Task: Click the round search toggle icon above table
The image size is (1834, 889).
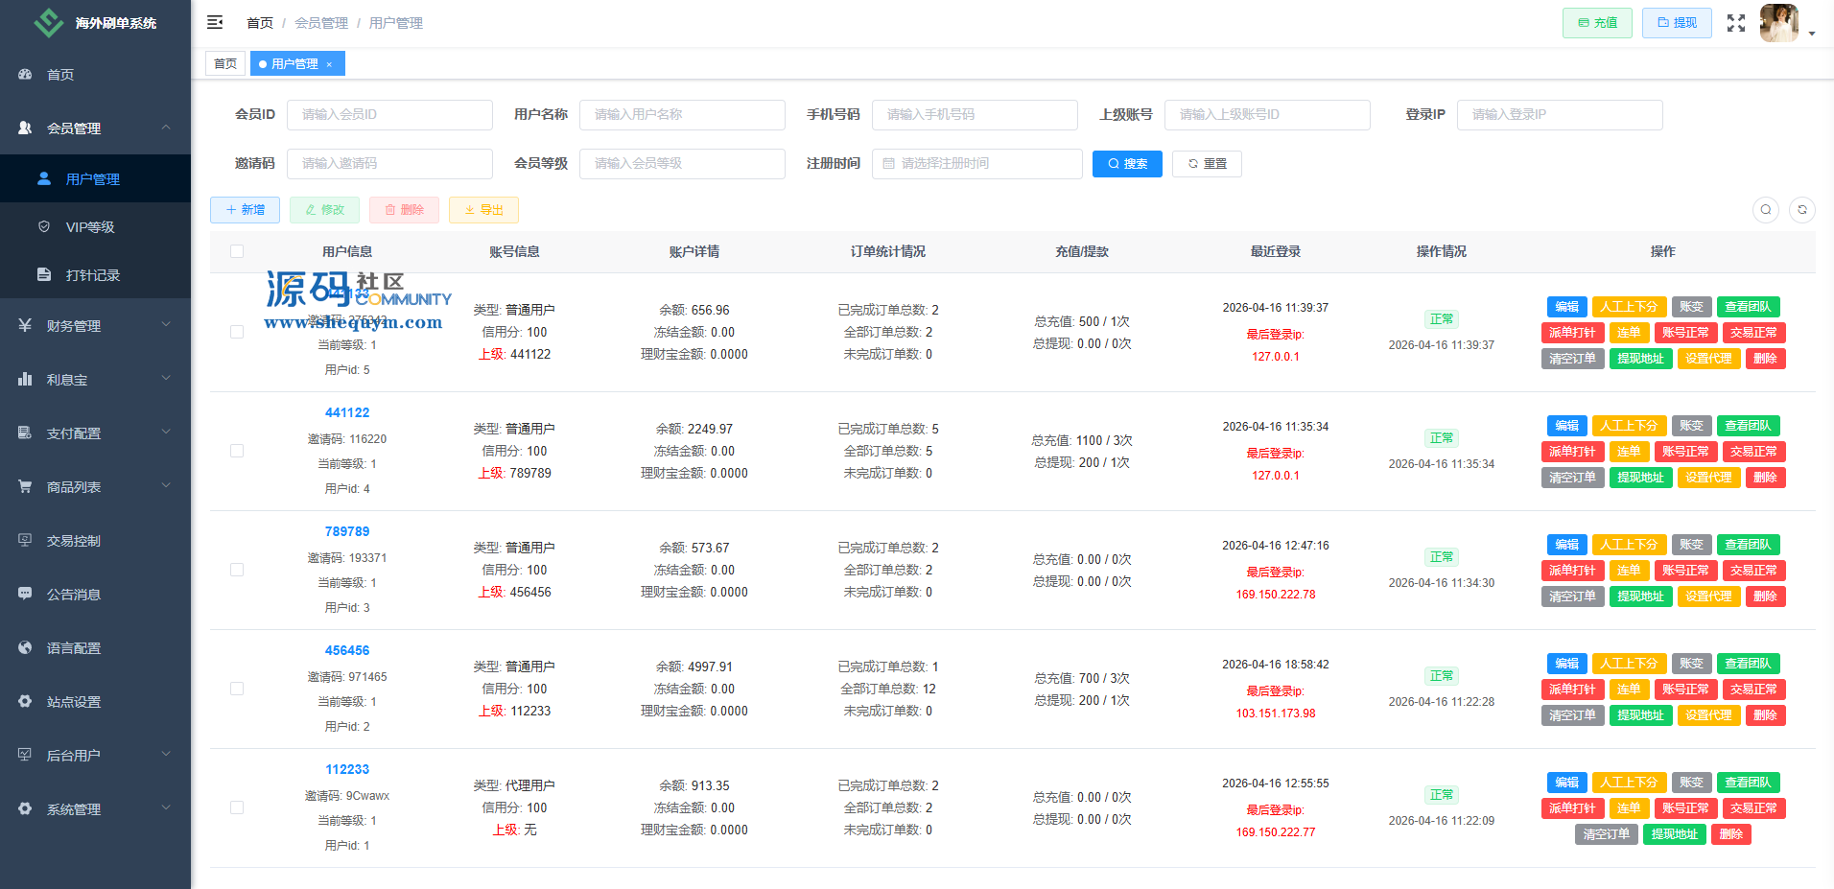Action: (1765, 210)
